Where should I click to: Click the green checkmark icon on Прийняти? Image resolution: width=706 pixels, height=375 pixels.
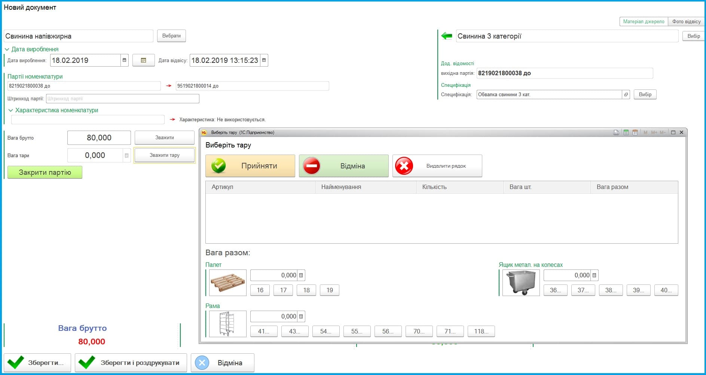point(218,166)
